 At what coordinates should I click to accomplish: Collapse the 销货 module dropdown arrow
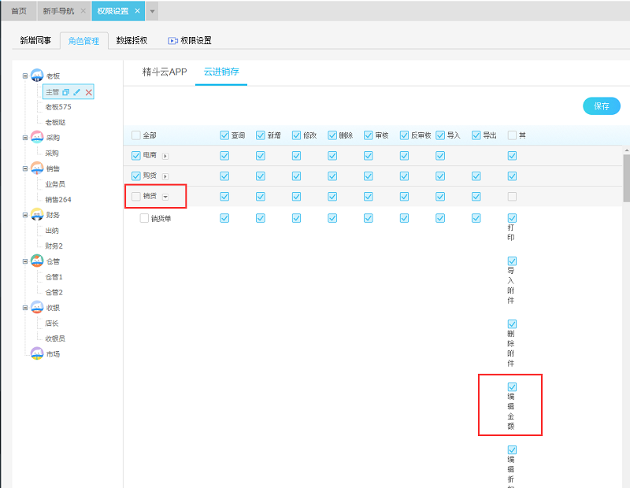pos(165,197)
